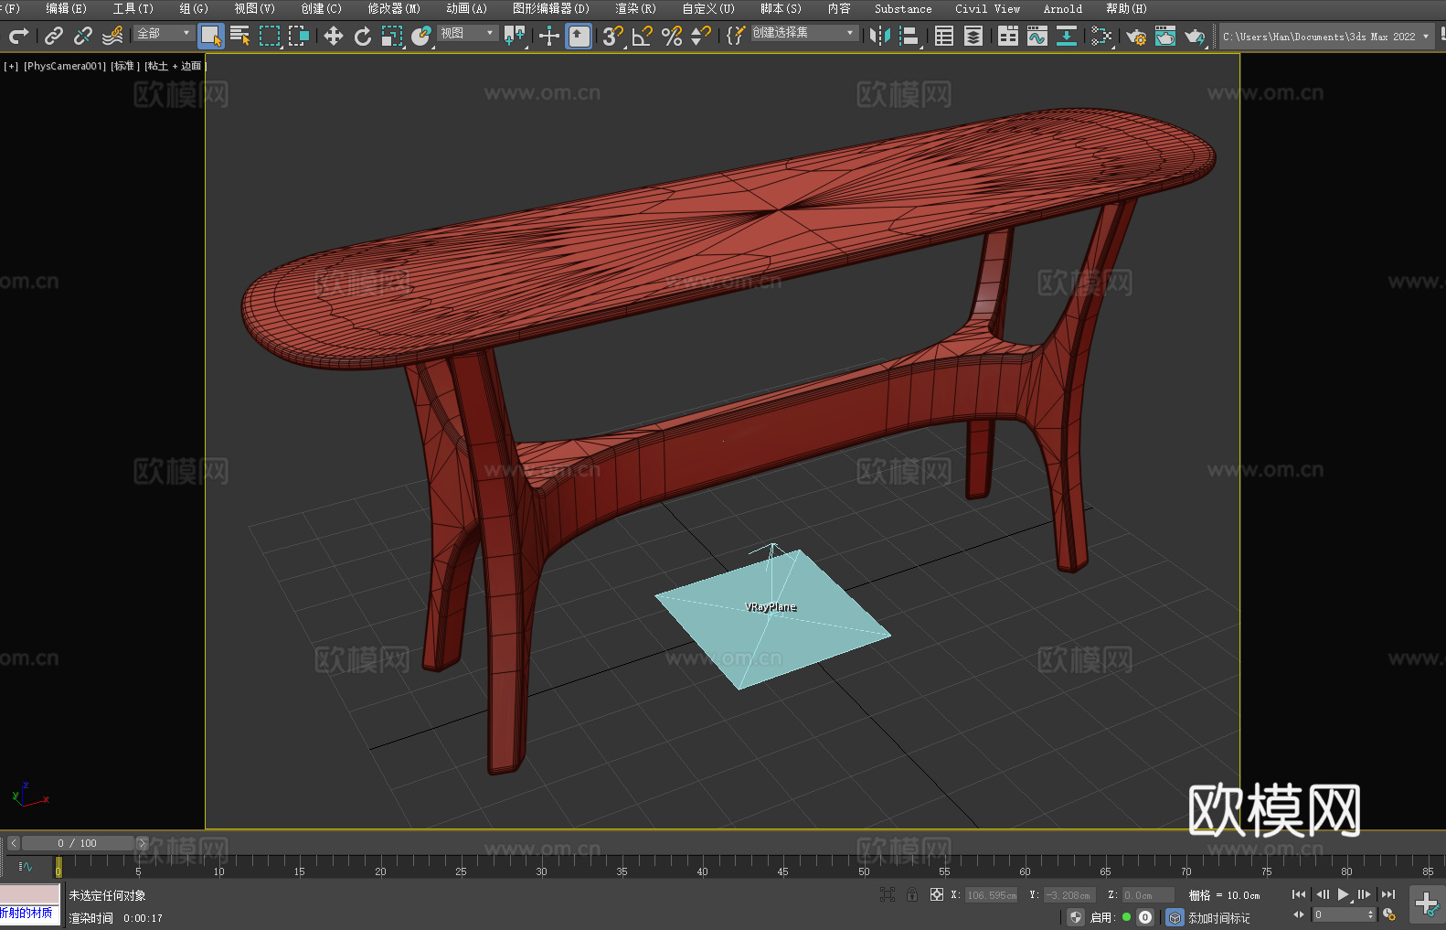Open Mini Curve Editor toggle icon
The height and width of the screenshot is (930, 1446).
pyautogui.click(x=26, y=866)
